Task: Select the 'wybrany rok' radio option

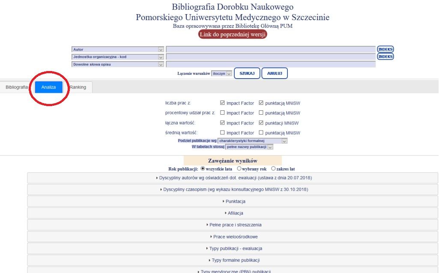Action: pyautogui.click(x=239, y=169)
